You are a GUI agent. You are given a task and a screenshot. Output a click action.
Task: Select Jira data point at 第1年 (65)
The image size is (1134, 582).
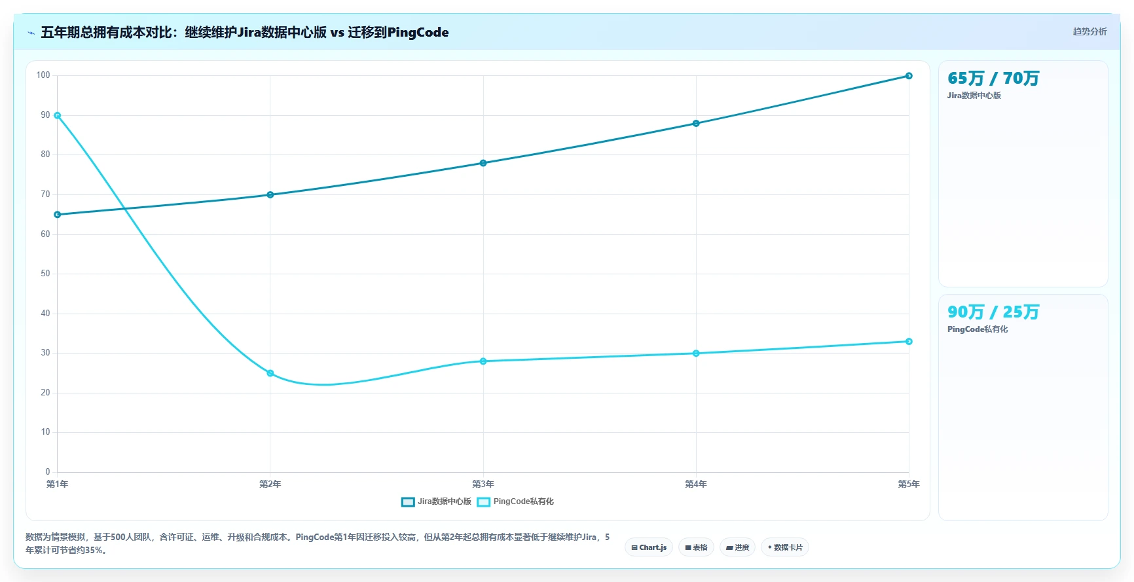coord(58,215)
